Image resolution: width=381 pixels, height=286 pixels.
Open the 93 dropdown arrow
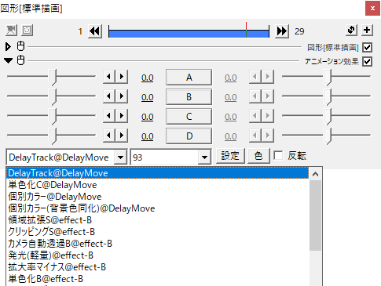click(x=204, y=157)
